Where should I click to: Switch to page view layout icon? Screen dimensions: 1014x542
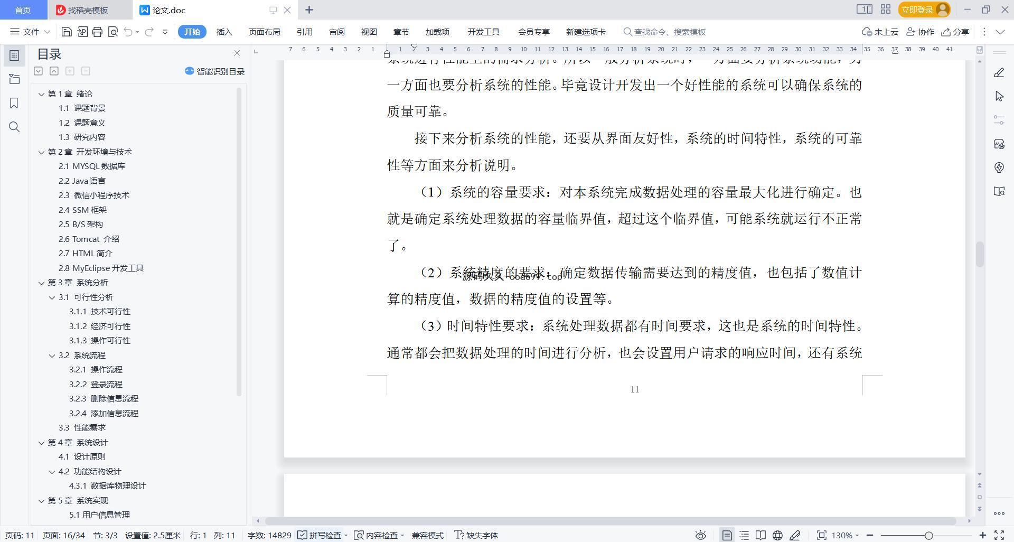pyautogui.click(x=727, y=535)
